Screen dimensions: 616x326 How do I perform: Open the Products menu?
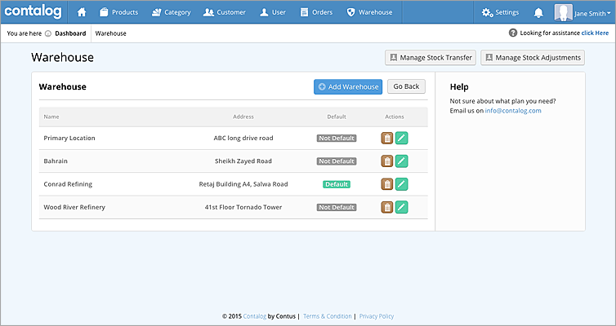[x=118, y=12]
